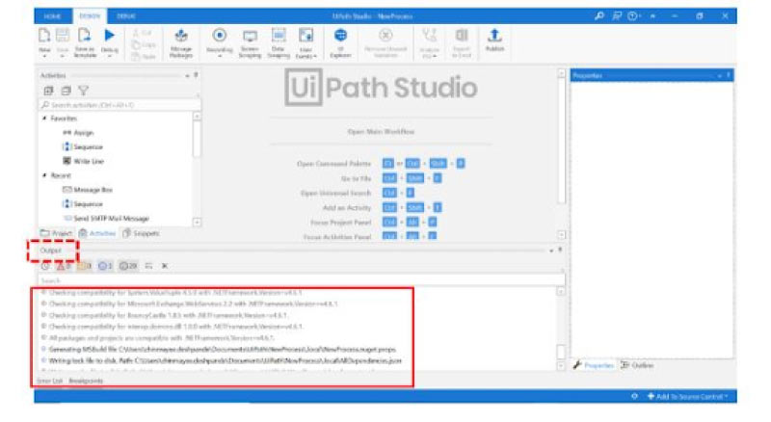This screenshot has height=422, width=771.
Task: Open the Properties panel options arrow
Action: (x=719, y=76)
